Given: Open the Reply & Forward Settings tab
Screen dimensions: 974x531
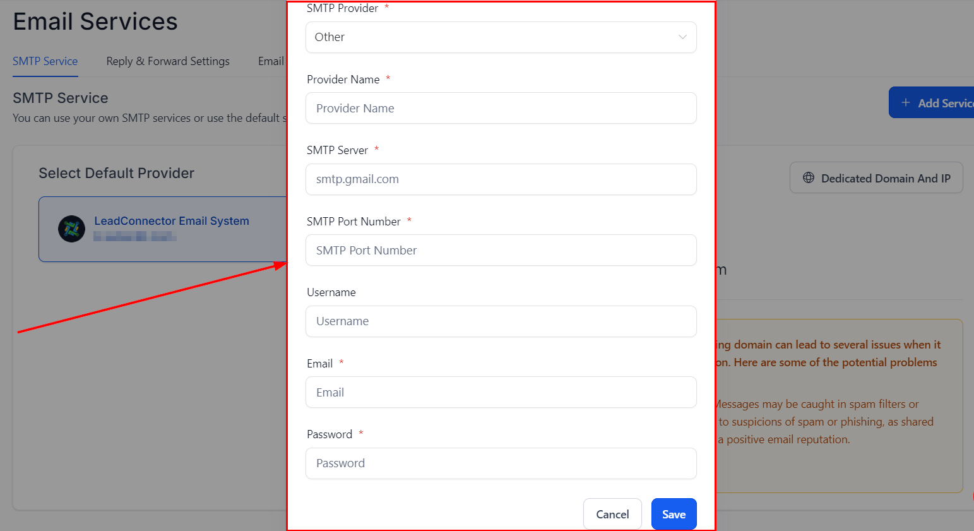Looking at the screenshot, I should point(168,61).
